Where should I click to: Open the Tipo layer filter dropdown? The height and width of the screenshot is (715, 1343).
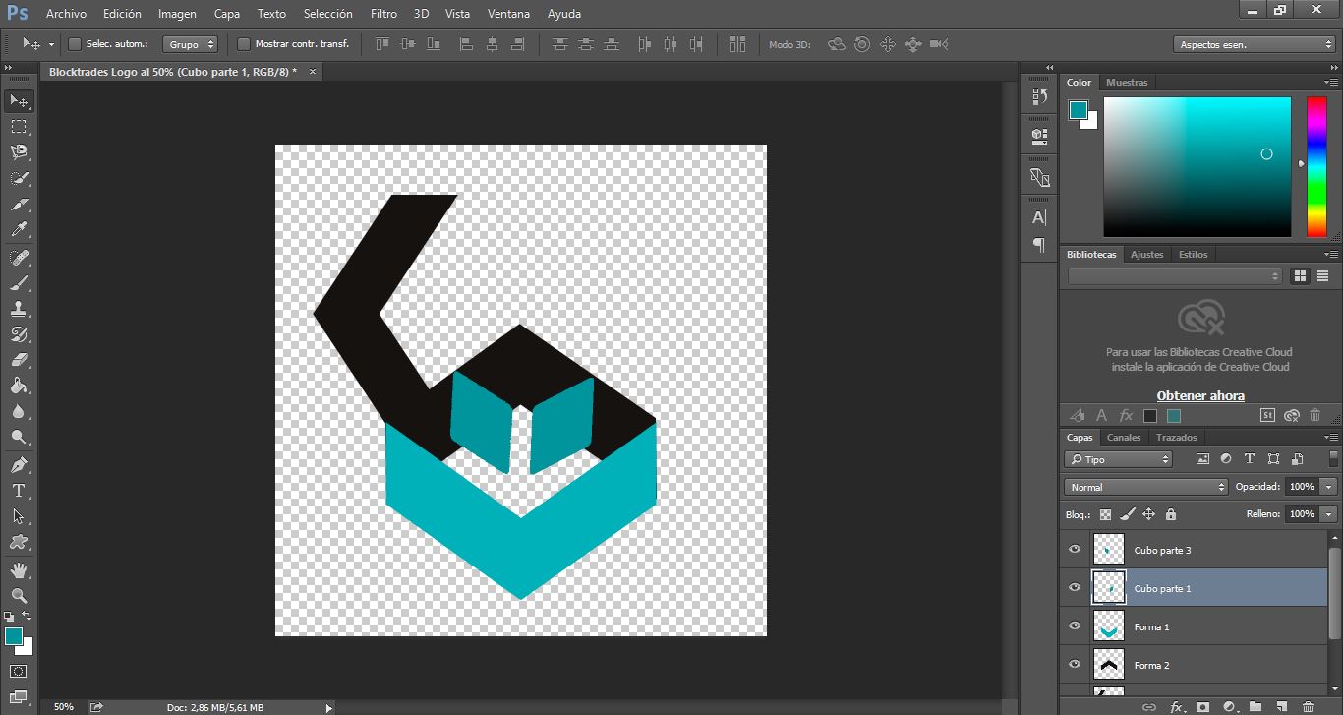pos(1119,459)
